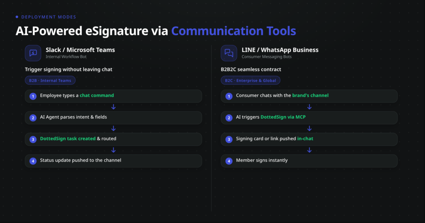Click the green 'DottedSign task created' text

[68, 138]
